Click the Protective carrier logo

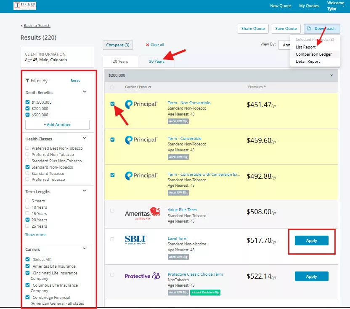tap(142, 276)
